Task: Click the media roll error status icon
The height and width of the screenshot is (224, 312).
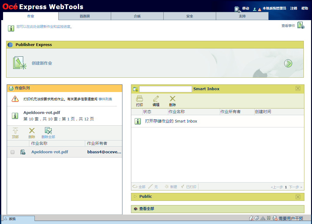Action: tap(251, 218)
